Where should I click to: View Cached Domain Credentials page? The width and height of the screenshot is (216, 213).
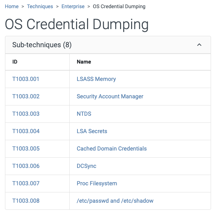pyautogui.click(x=112, y=148)
